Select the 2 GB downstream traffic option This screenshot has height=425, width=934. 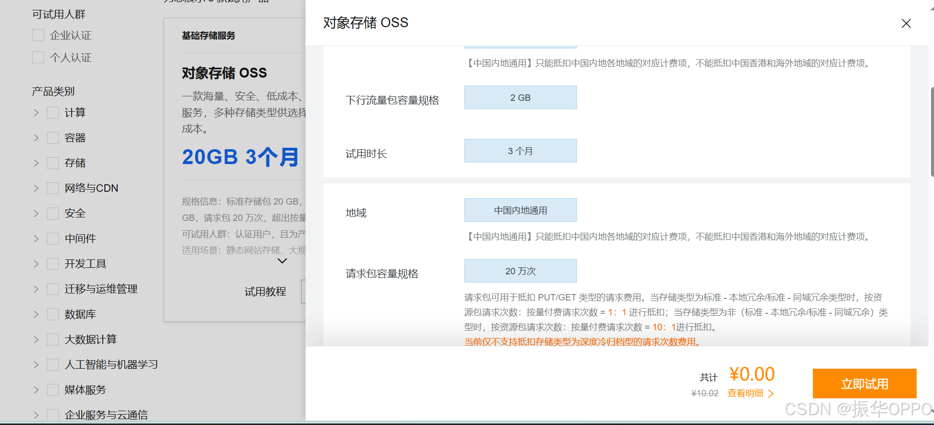point(520,97)
